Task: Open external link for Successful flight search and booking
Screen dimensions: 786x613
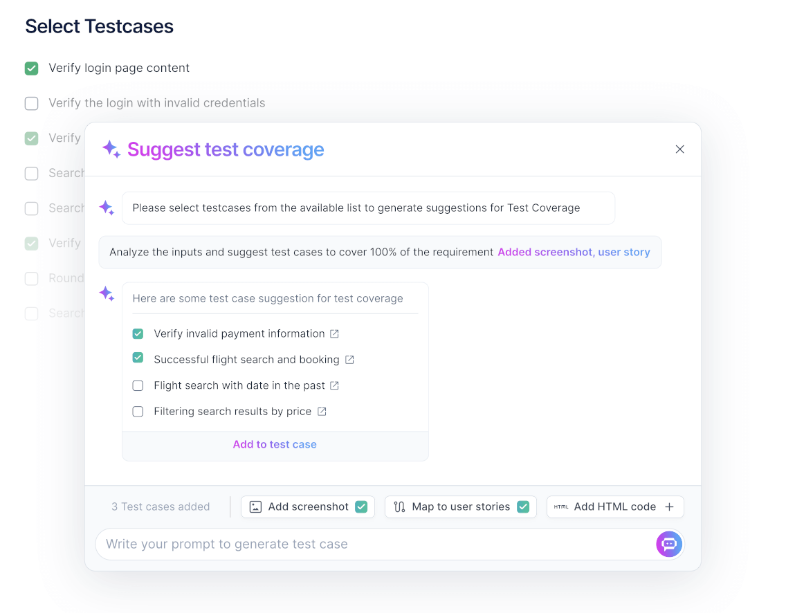Action: pyautogui.click(x=349, y=360)
